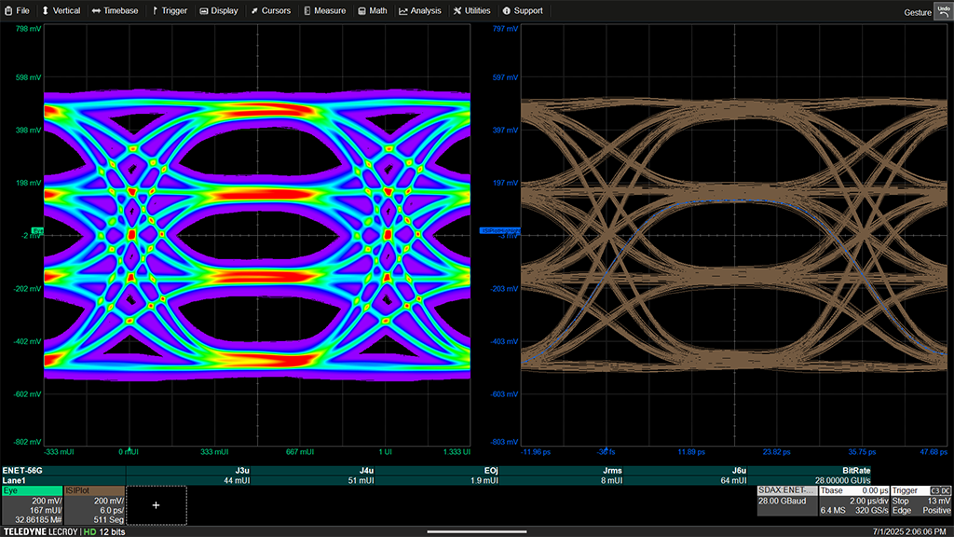Viewport: 954px width, 537px height.
Task: Click the empty plus trace slot
Action: tap(157, 504)
